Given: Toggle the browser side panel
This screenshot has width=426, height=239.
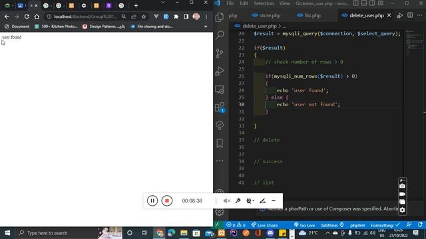Looking at the screenshot, I should 186,17.
